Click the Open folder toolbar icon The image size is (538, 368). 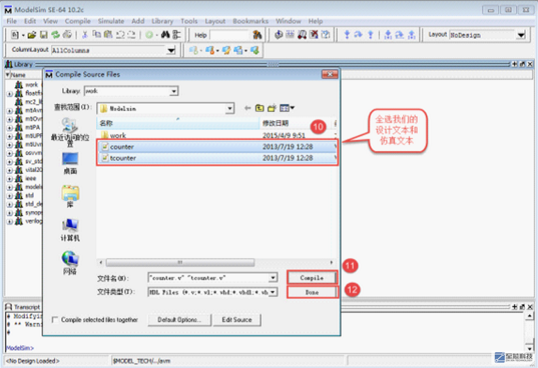(32, 35)
